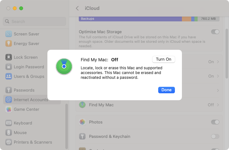The image size is (229, 150).
Task: Click the Photos row label
Action: click(x=96, y=122)
